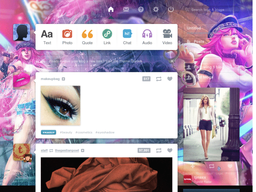Follow thegestianpoet with the plus icon
256x192 pixels.
tap(83, 150)
